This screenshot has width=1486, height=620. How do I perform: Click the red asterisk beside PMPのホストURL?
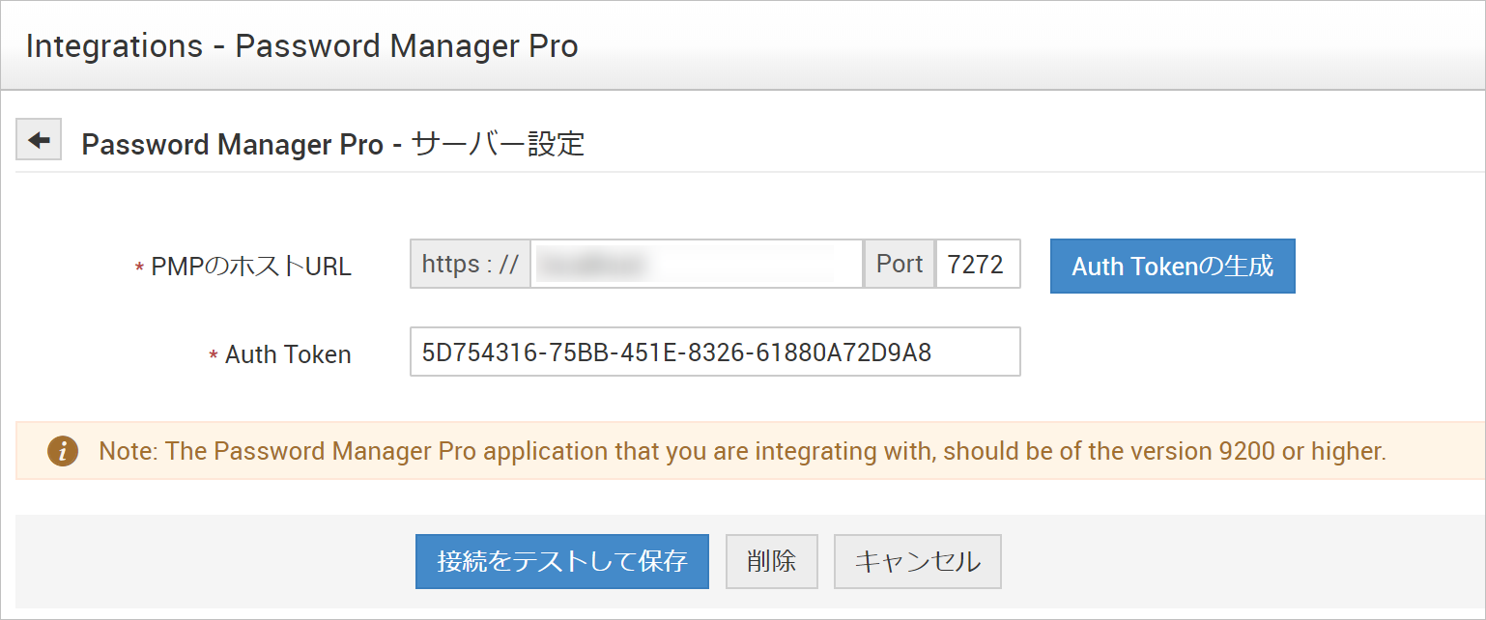[x=139, y=268]
